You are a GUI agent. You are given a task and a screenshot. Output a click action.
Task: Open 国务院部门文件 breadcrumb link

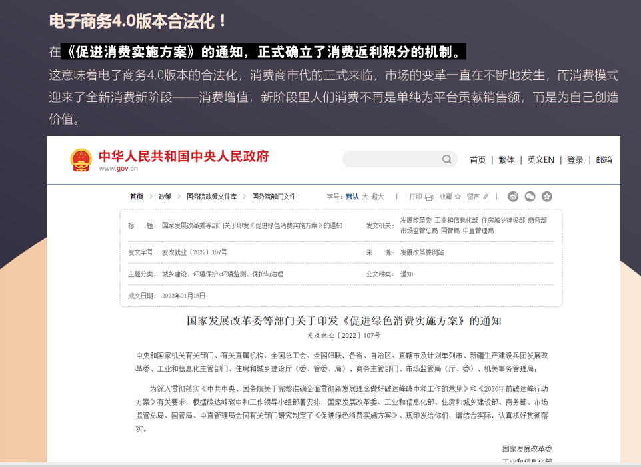(x=273, y=197)
